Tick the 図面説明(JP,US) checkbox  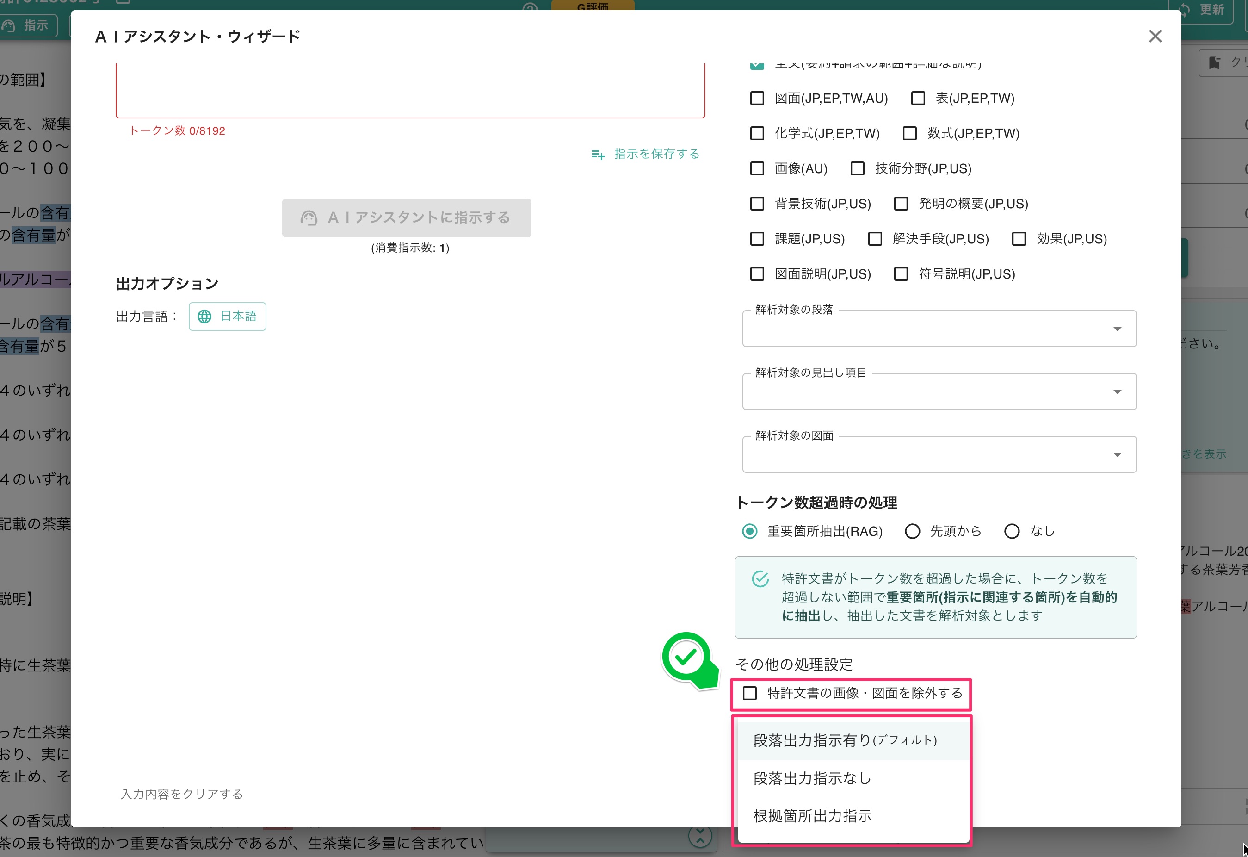(x=757, y=274)
